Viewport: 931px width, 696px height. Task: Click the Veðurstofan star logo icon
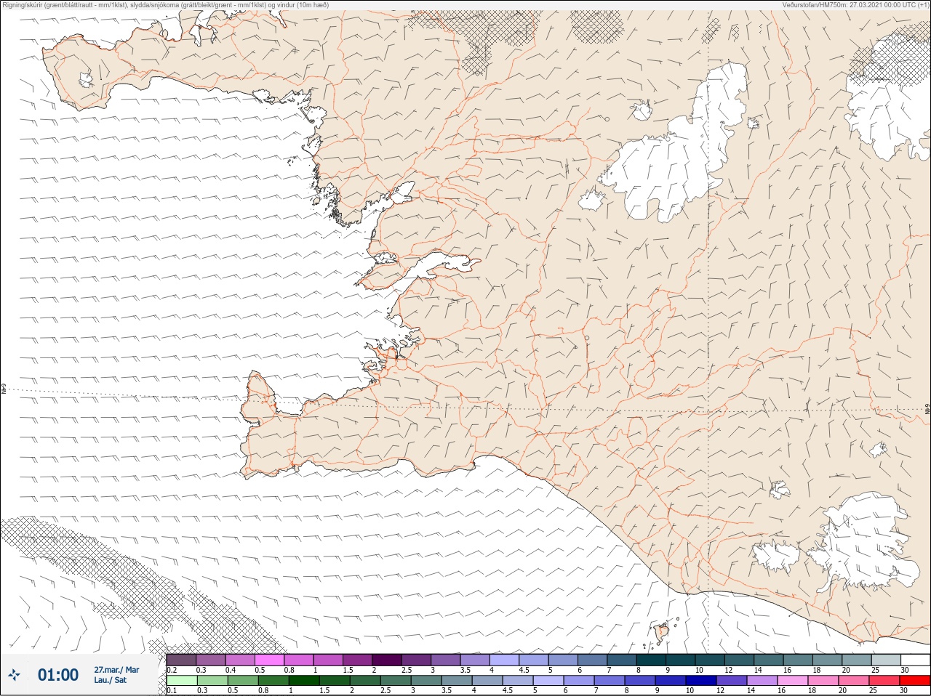coord(14,676)
